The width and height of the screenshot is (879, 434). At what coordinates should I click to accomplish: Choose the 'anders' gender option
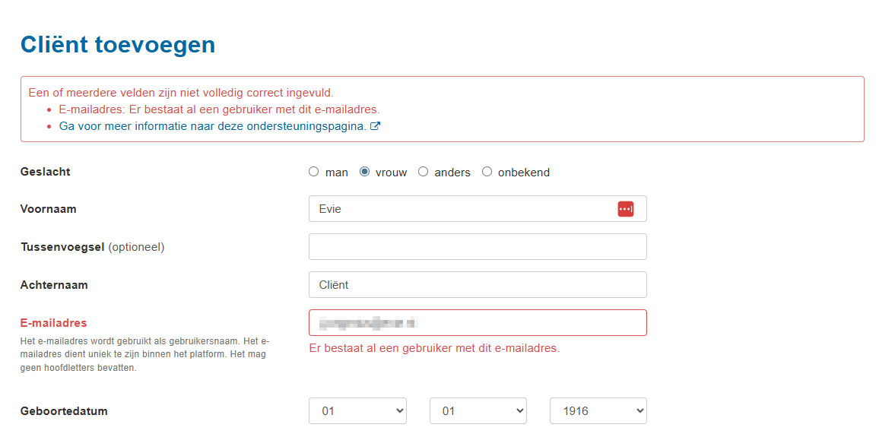[x=424, y=172]
